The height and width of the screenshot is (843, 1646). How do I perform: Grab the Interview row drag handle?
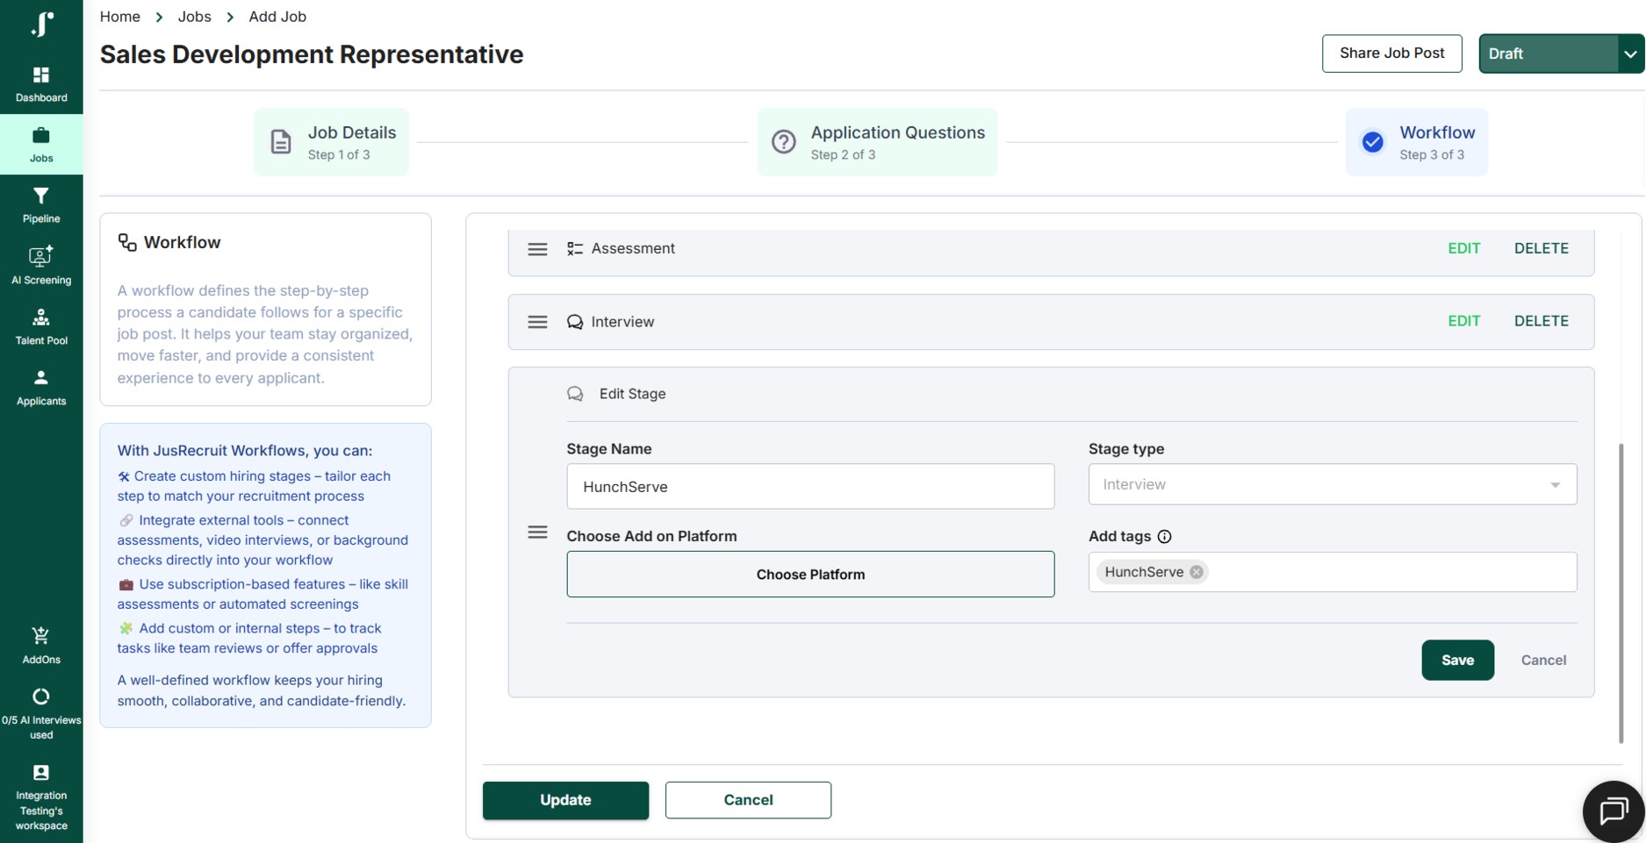coord(537,322)
